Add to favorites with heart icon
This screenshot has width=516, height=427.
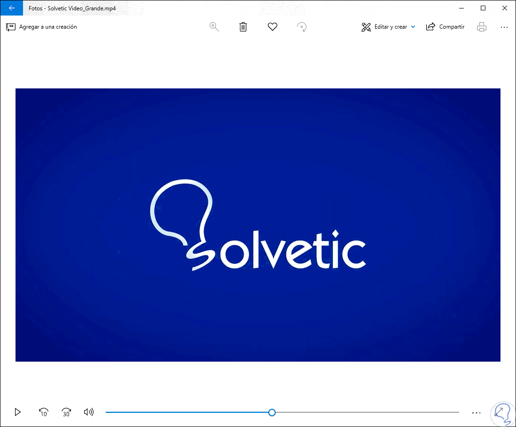(273, 27)
